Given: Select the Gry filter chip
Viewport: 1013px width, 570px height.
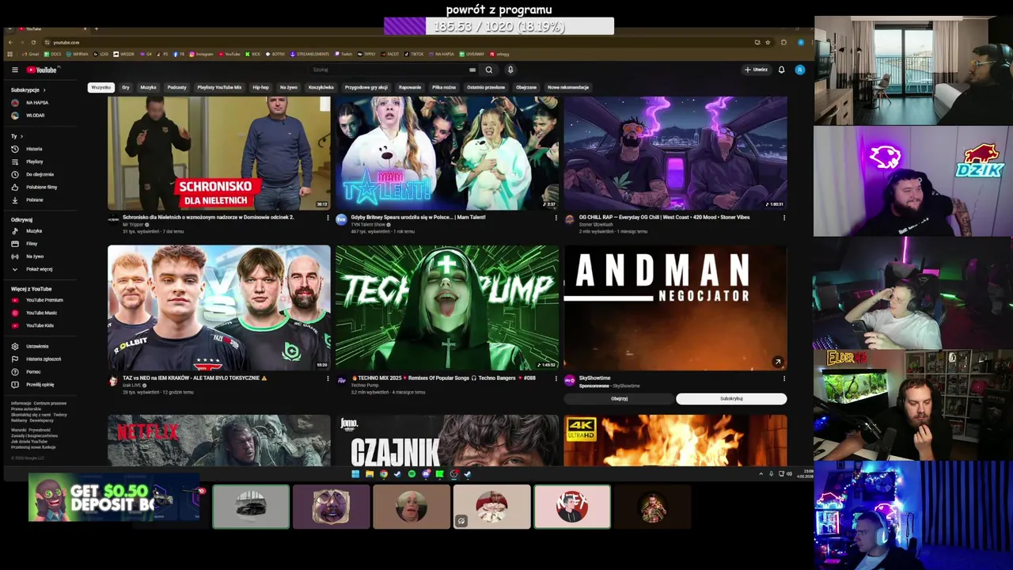Looking at the screenshot, I should [126, 87].
